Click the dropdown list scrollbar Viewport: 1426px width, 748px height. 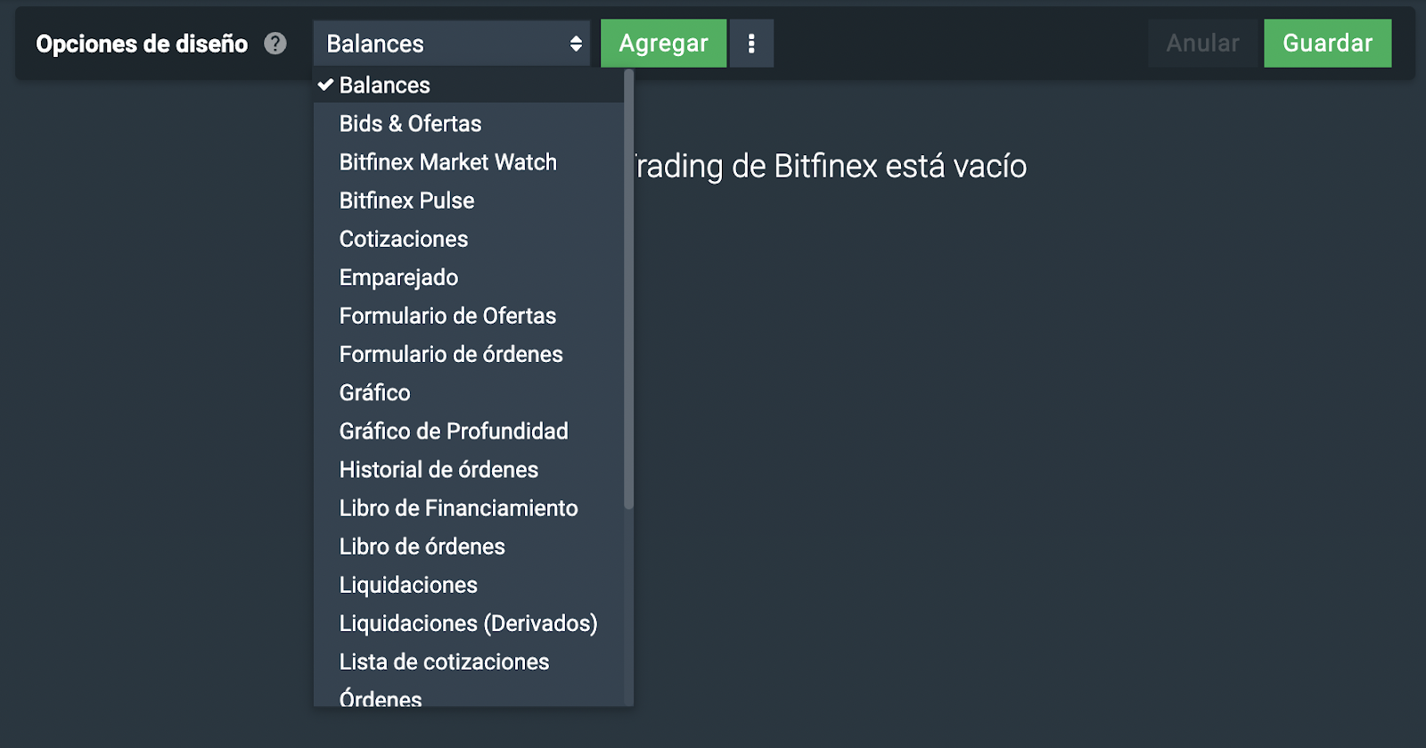tap(629, 290)
